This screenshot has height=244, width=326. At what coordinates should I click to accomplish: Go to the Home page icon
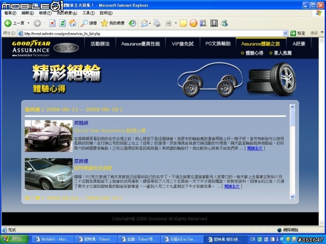(x=72, y=23)
